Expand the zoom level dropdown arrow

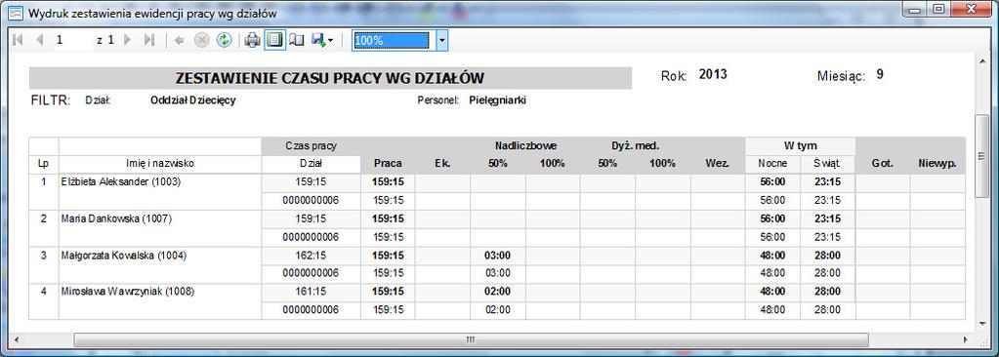coord(441,40)
